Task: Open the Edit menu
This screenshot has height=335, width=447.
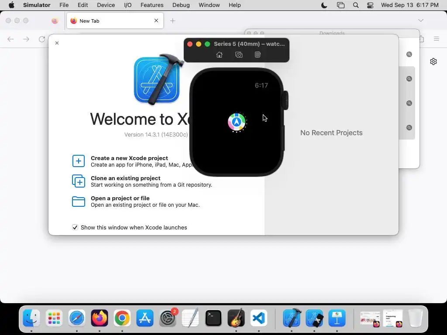Action: 83,5
